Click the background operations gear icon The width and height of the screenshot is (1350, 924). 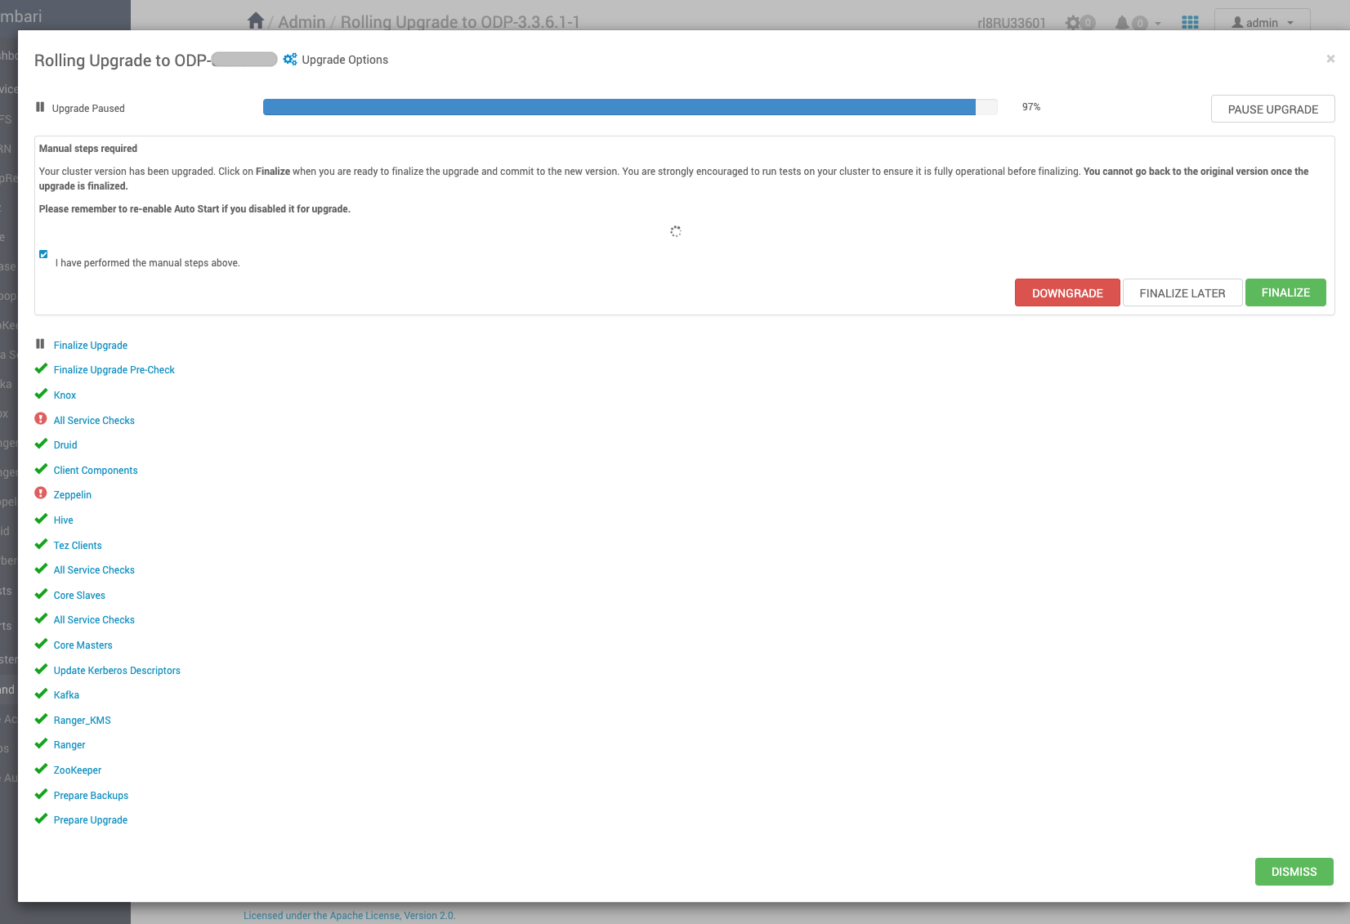[1073, 23]
